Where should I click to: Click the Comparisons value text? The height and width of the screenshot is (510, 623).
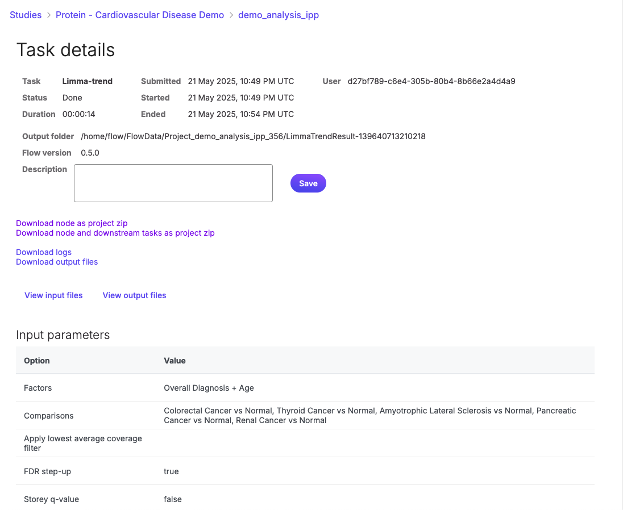pyautogui.click(x=369, y=415)
